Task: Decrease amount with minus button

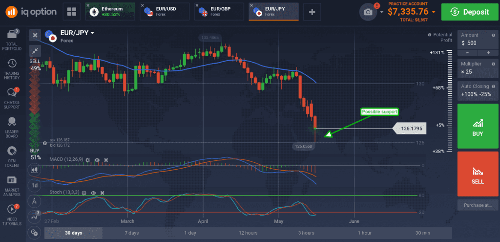Action: (x=467, y=53)
